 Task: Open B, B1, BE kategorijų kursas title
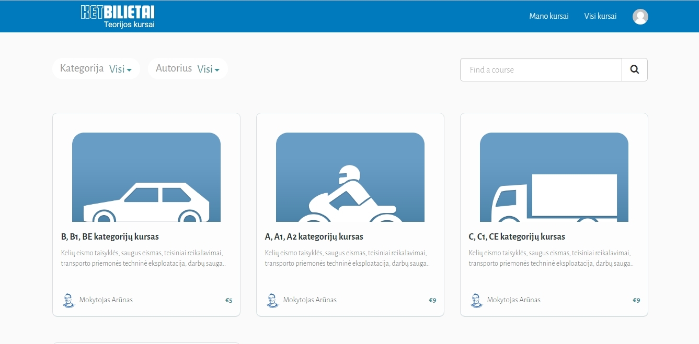tap(110, 236)
